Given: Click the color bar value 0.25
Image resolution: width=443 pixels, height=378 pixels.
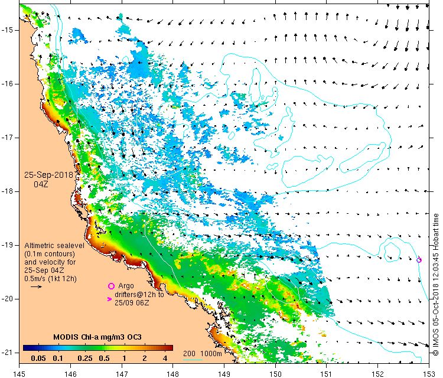Looking at the screenshot, I should click(84, 359).
